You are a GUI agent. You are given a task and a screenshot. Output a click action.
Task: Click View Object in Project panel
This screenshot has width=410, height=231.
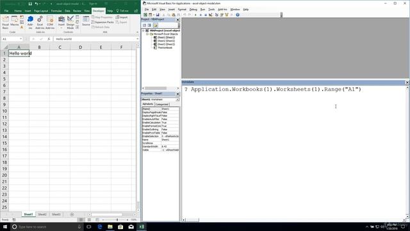tap(149, 25)
